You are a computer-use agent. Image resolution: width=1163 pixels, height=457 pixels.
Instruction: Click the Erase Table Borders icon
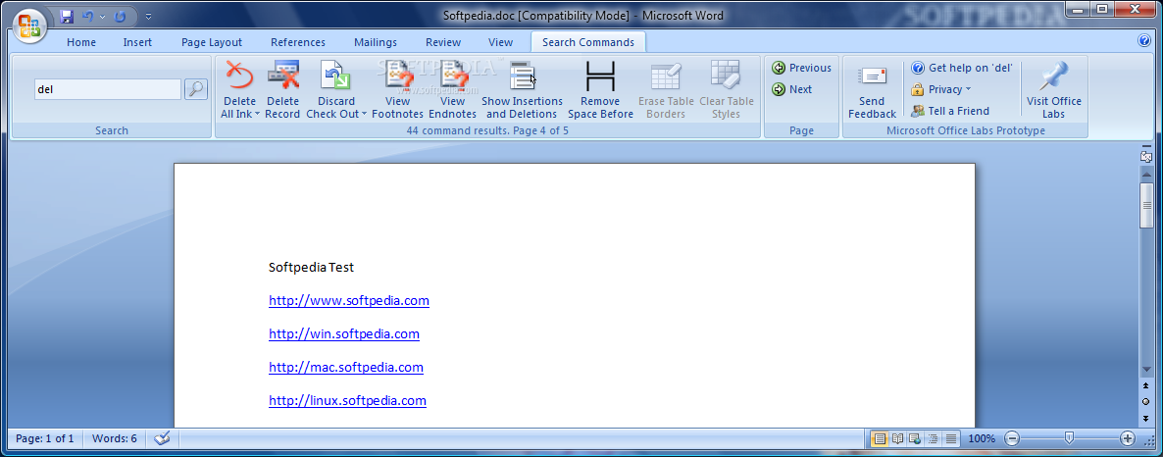[665, 76]
